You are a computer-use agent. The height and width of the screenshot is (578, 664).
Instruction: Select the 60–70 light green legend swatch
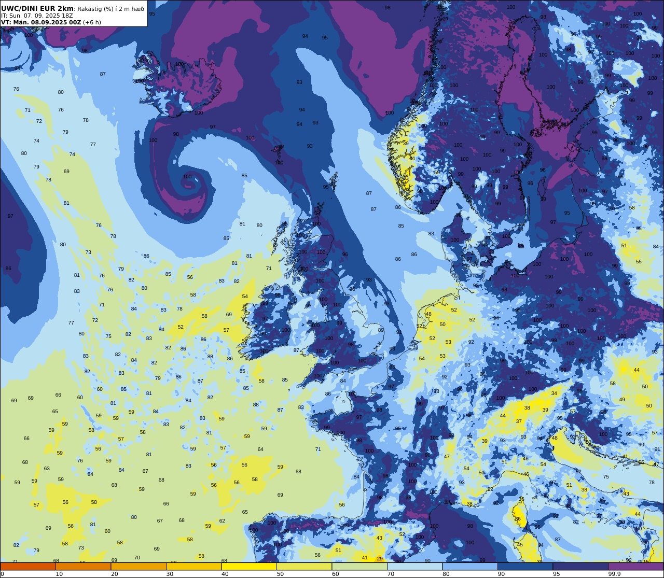click(x=359, y=567)
